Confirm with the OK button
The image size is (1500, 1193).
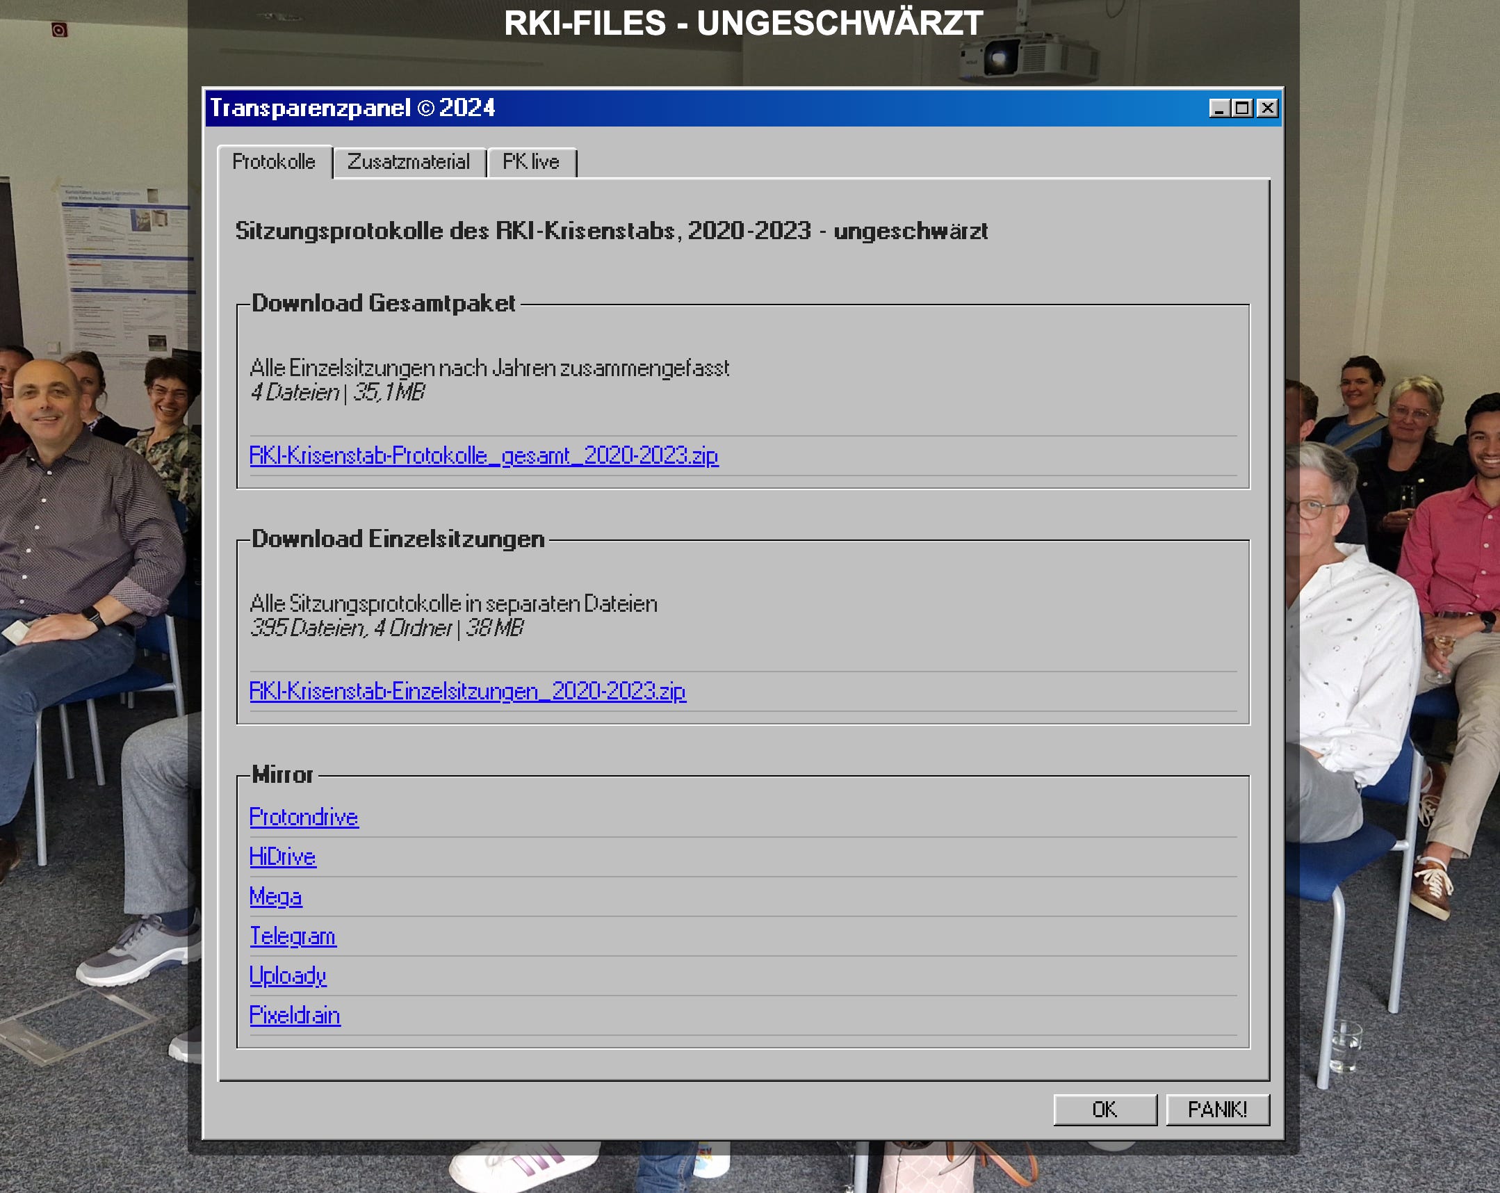1104,1109
